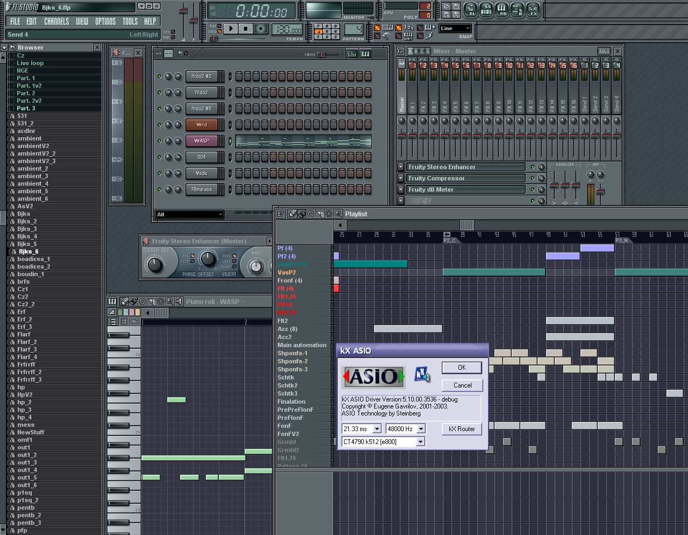
Task: Select the Paint brush tool in Playlist toolbar
Action: [x=302, y=214]
